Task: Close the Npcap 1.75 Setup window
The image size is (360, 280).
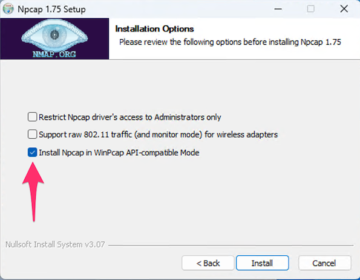Action: [x=344, y=9]
